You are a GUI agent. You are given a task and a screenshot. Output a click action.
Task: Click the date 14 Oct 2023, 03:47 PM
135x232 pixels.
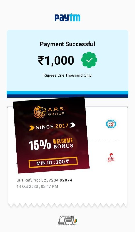37,186
